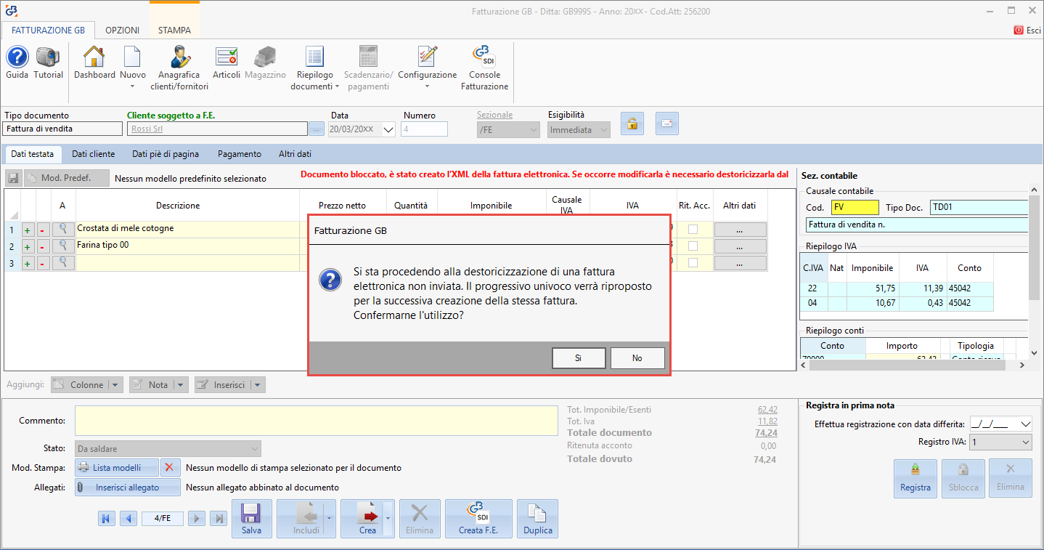Image resolution: width=1044 pixels, height=550 pixels.
Task: Click 'Farina tipo 00' description cell
Action: pyautogui.click(x=188, y=246)
